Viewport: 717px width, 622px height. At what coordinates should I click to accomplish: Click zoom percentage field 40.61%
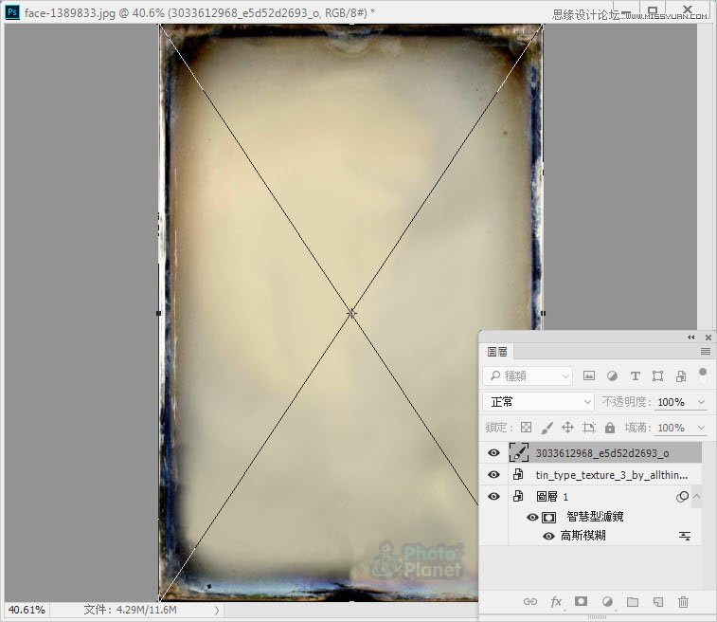[x=27, y=610]
